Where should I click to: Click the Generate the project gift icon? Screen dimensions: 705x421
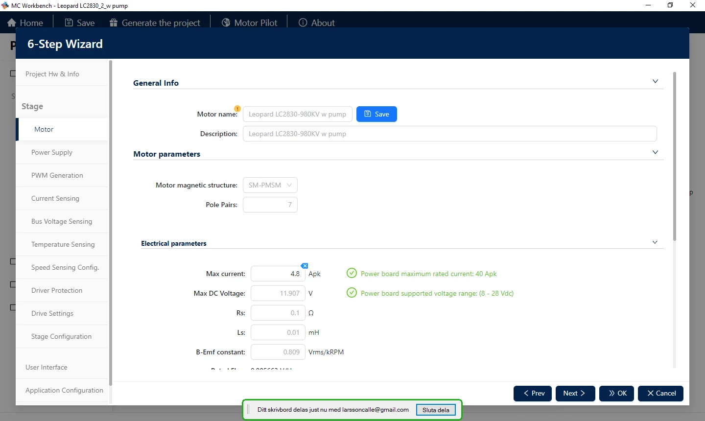pos(114,23)
